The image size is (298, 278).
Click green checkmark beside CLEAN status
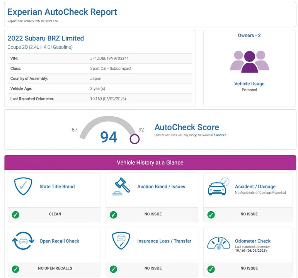pyautogui.click(x=15, y=215)
